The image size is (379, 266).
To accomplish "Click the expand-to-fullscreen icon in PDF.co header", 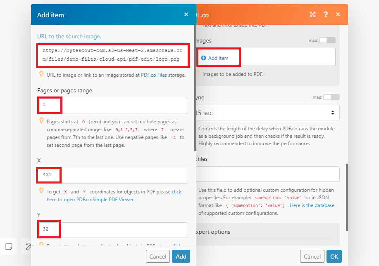I will [313, 14].
